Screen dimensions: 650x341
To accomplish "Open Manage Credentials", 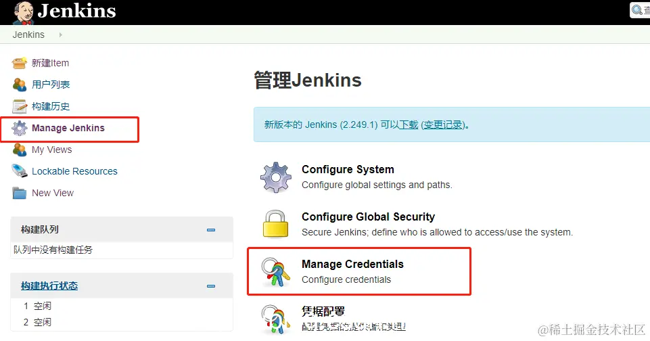I will click(x=353, y=264).
